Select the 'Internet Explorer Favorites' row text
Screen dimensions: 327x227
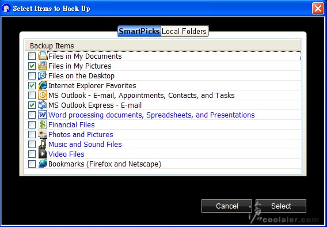pos(92,85)
